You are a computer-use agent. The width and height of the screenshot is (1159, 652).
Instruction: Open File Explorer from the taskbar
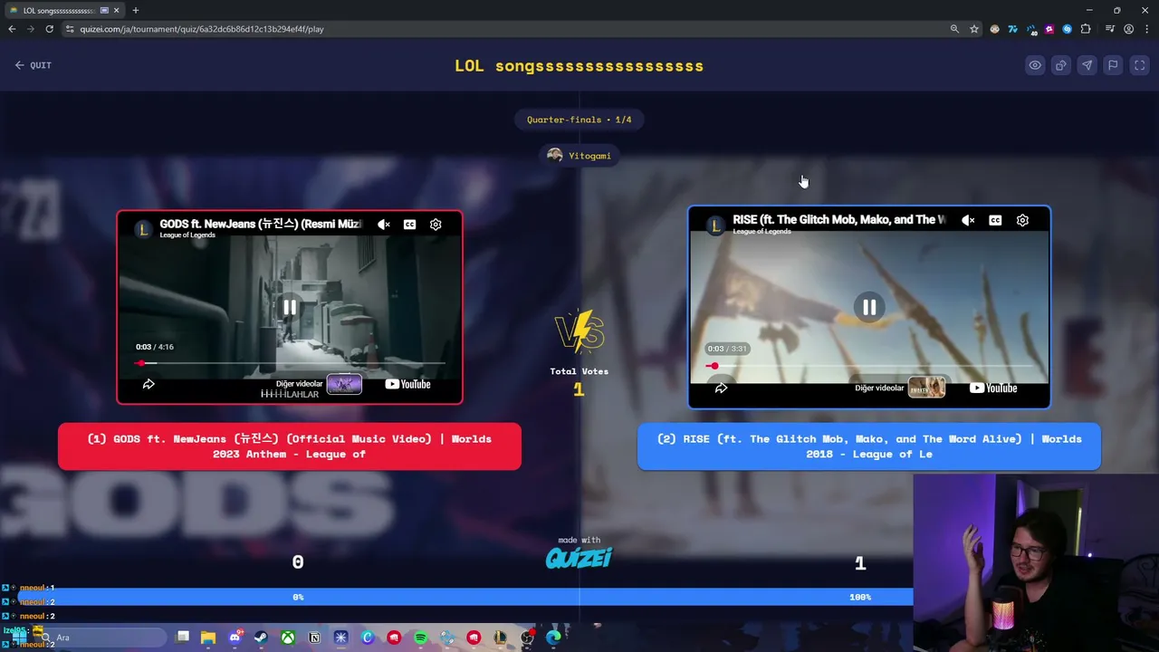(x=208, y=638)
